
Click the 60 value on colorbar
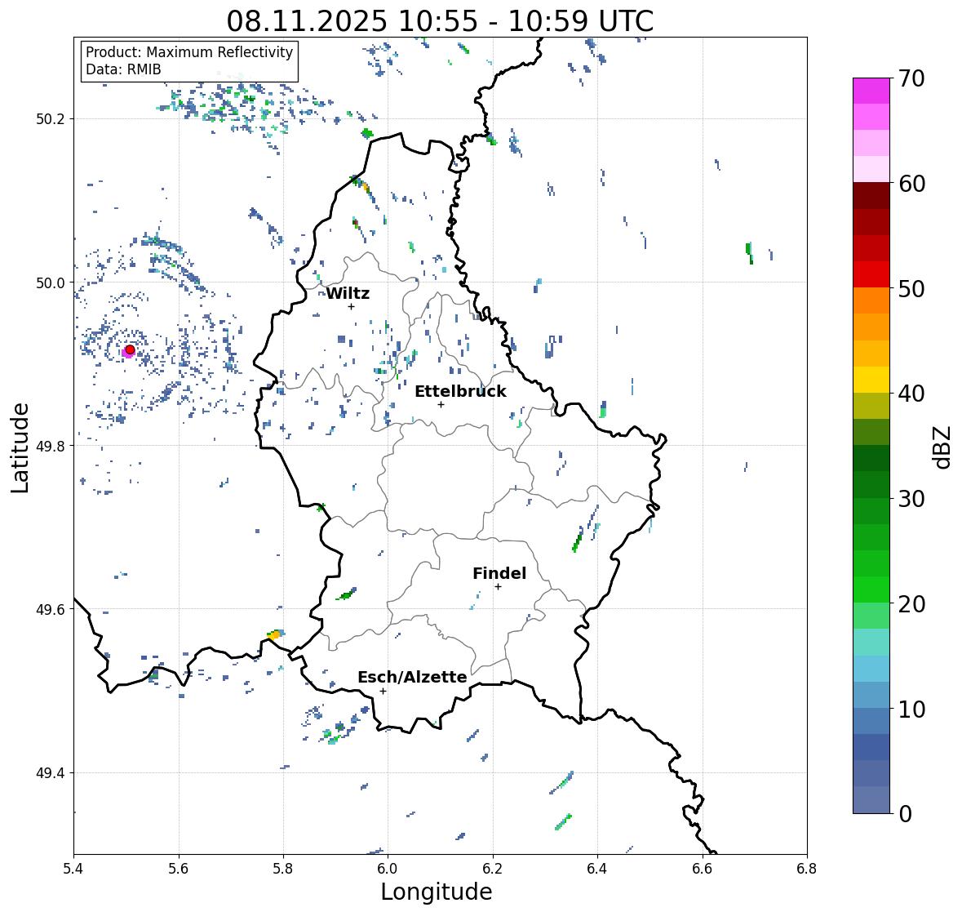(911, 184)
